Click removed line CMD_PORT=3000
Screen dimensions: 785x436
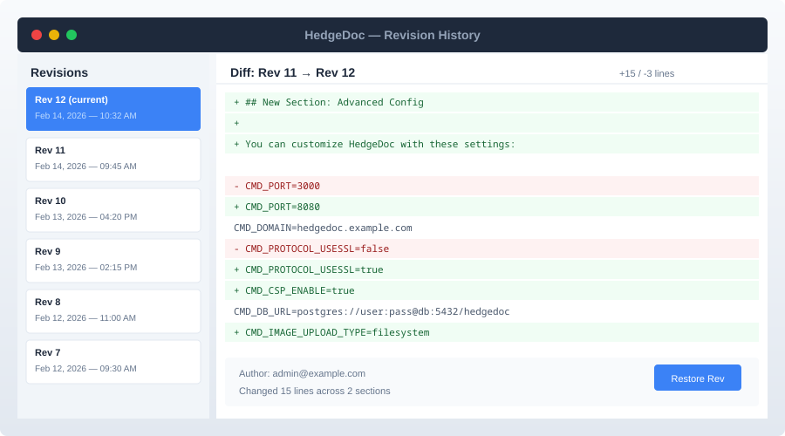[x=492, y=187]
